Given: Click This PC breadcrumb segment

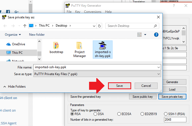Looking at the screenshot, I should 44,26.
